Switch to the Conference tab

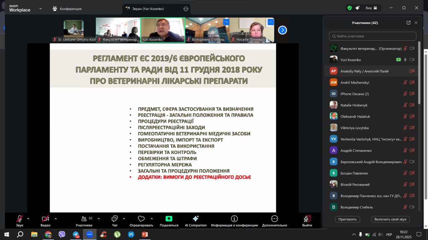pos(67,9)
